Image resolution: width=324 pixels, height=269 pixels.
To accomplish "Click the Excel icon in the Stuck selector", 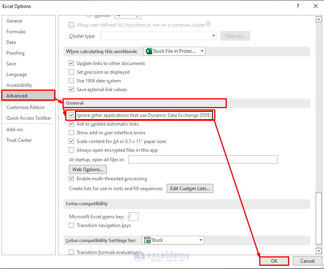I will (x=148, y=240).
